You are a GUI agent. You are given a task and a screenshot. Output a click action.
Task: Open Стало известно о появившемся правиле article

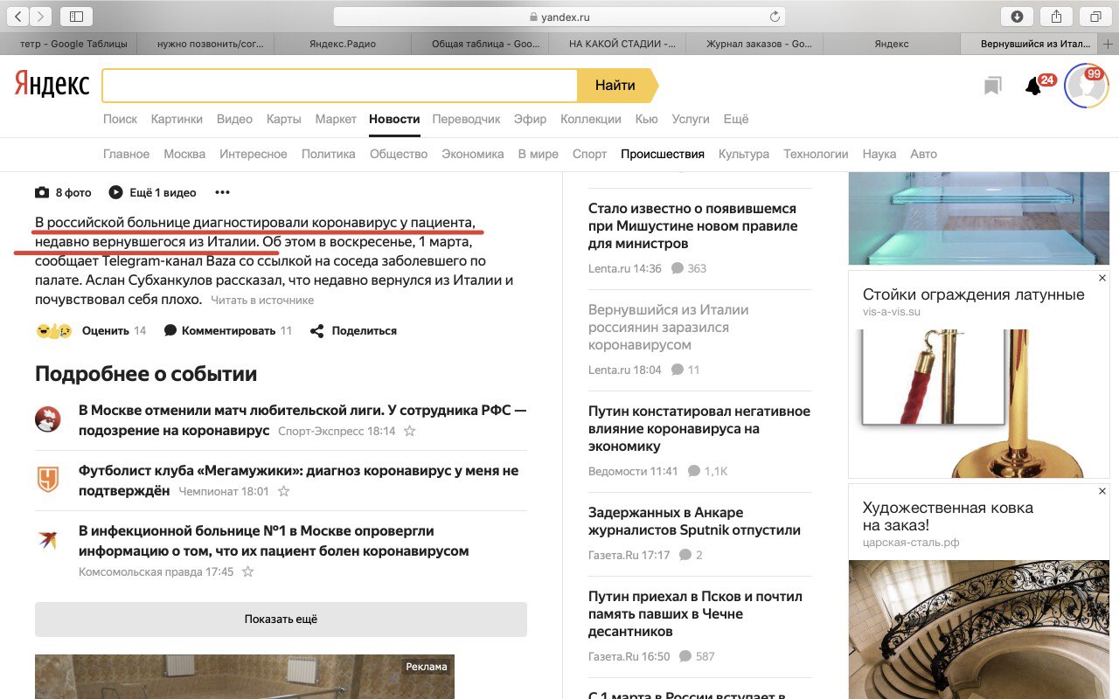(692, 225)
